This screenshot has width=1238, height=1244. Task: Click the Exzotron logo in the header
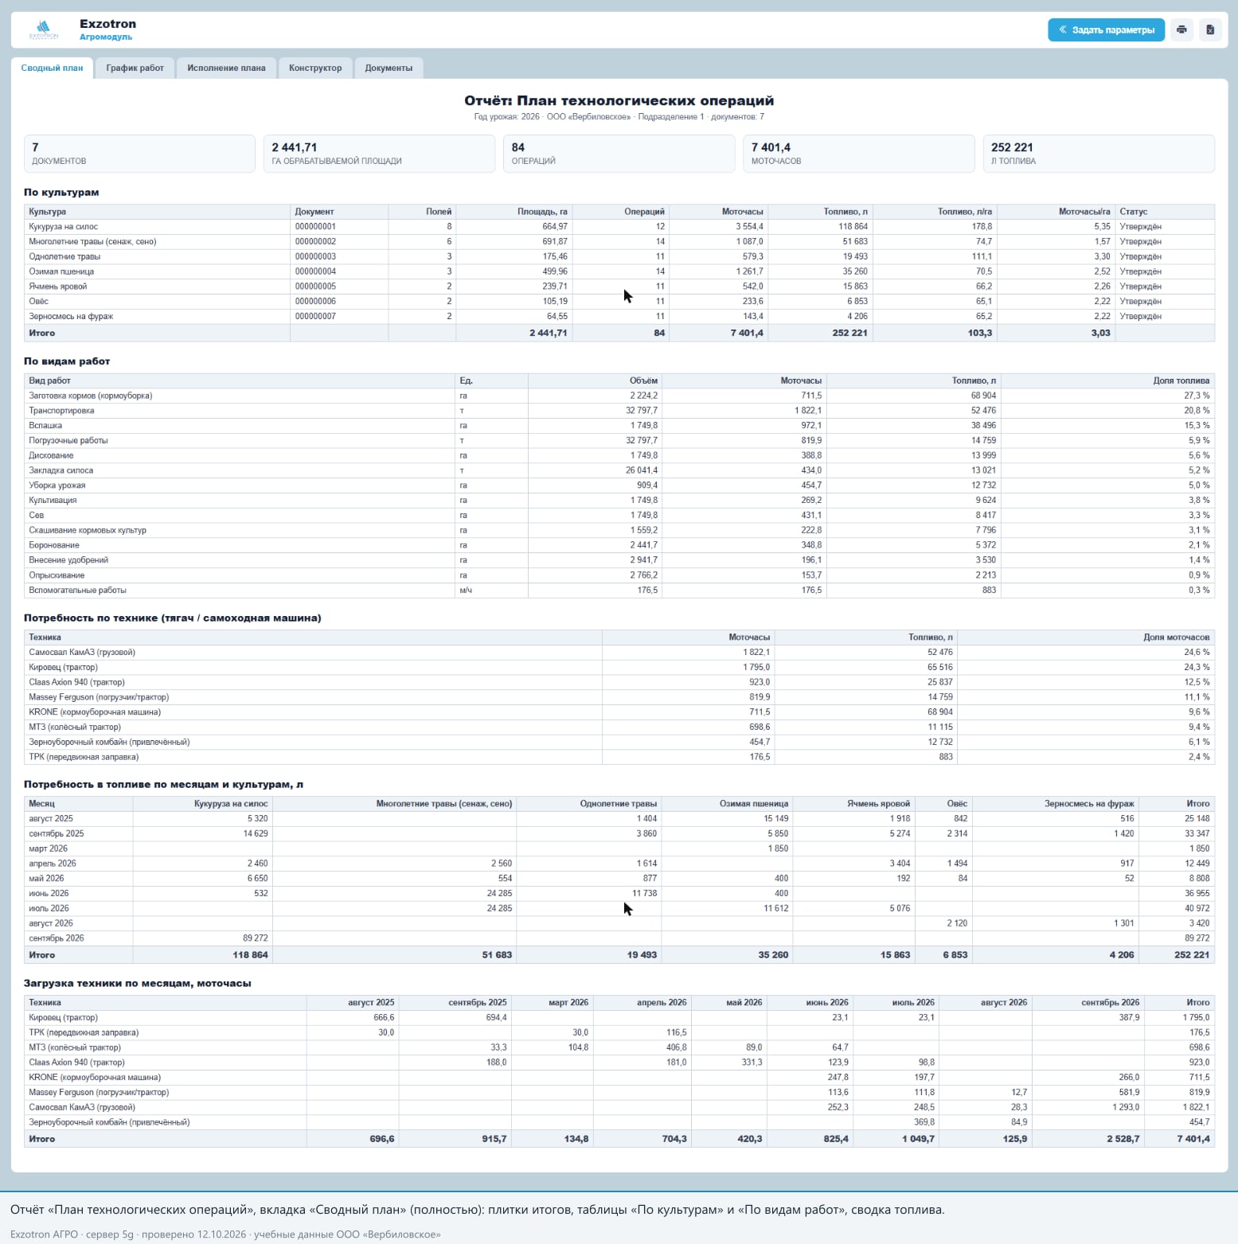[44, 30]
